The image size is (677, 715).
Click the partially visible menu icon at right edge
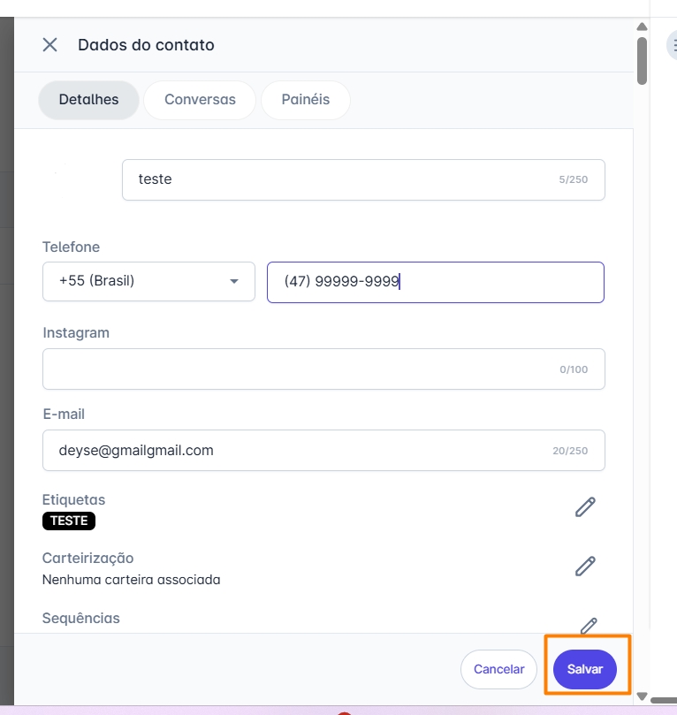click(x=672, y=45)
